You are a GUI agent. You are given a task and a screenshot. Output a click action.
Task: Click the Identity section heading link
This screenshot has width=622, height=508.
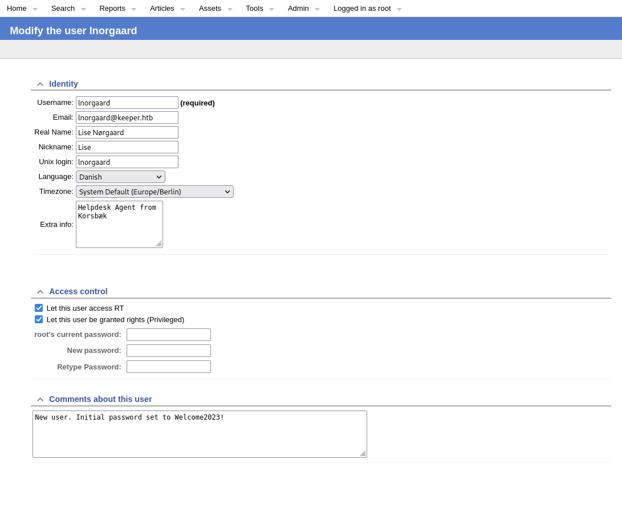(63, 84)
